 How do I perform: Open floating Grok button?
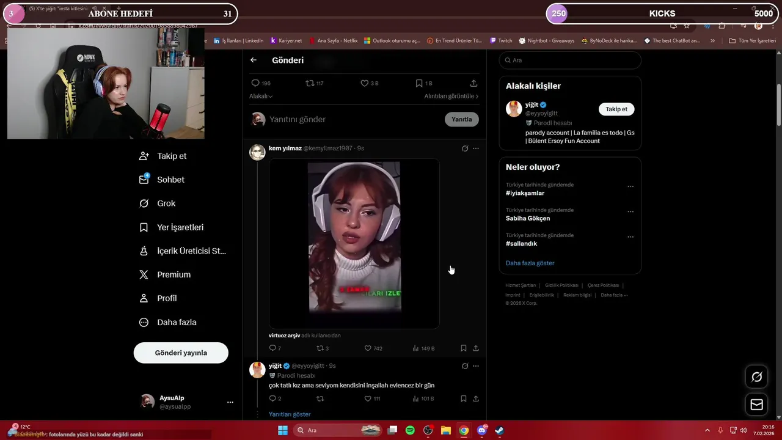(756, 377)
